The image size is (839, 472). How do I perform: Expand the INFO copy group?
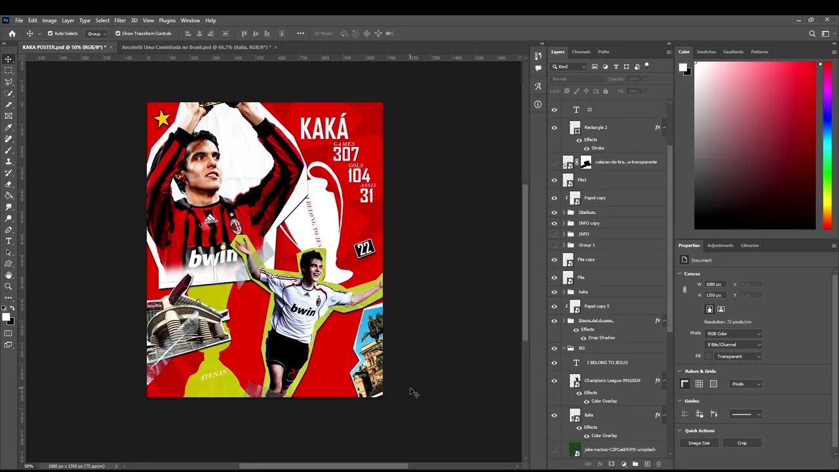point(564,224)
